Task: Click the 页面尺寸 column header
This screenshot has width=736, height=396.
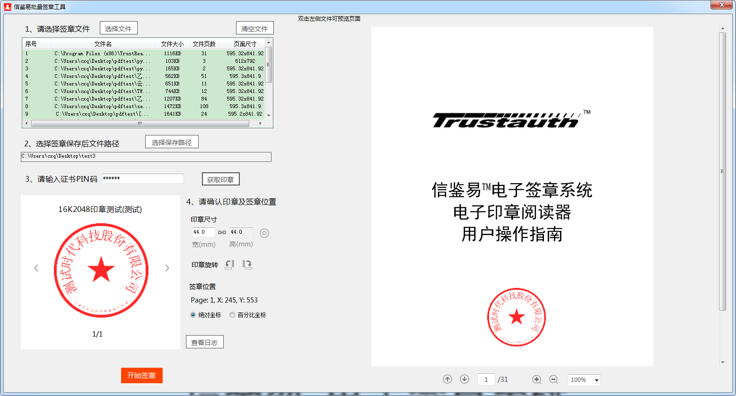Action: click(x=241, y=44)
